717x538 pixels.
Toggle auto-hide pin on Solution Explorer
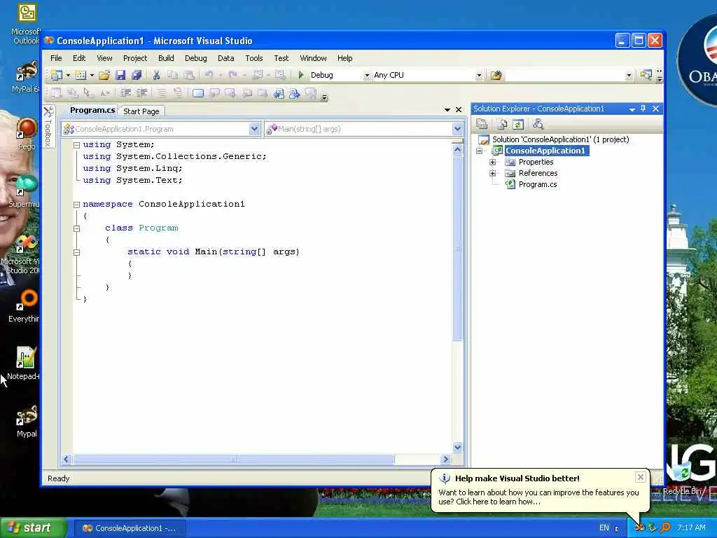pos(643,109)
